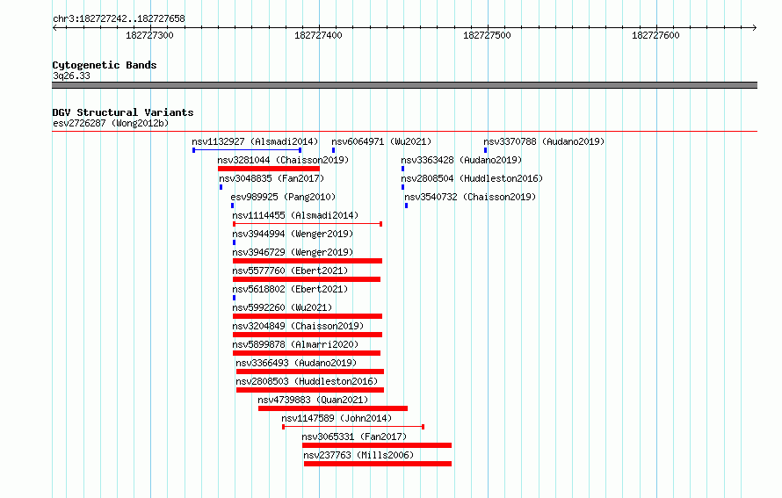Select the red bar under nsv5899878
Image resolution: width=782 pixels, height=498 pixels.
(307, 353)
